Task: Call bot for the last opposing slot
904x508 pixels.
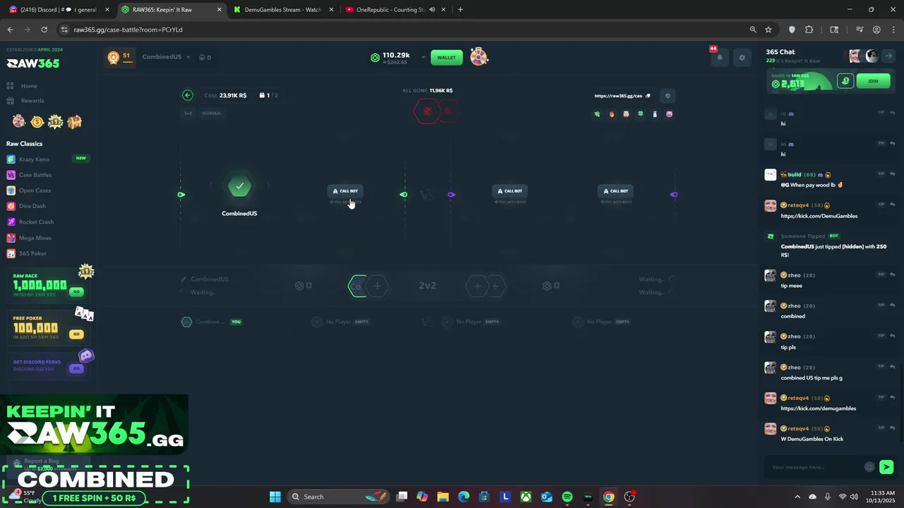Action: tap(615, 190)
